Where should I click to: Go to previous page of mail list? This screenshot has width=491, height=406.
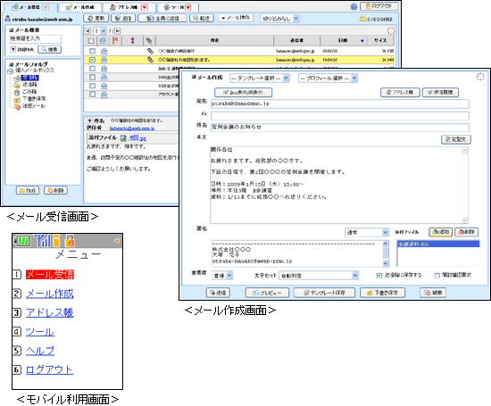88,31
